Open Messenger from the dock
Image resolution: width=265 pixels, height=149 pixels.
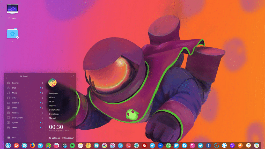click(x=160, y=145)
